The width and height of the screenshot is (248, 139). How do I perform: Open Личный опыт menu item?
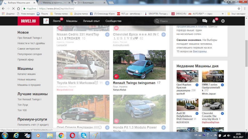(91, 21)
